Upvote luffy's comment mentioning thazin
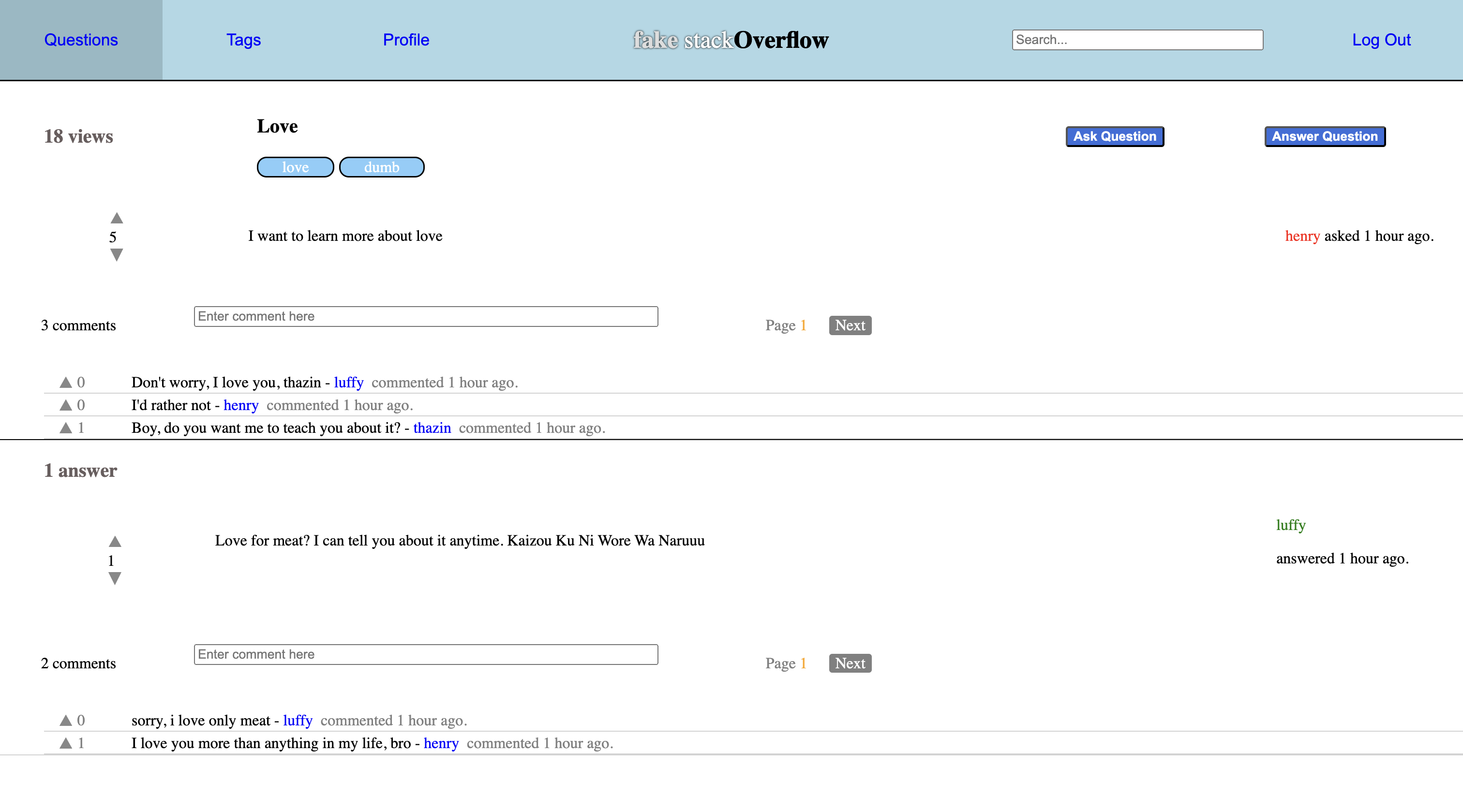This screenshot has height=796, width=1463. point(66,382)
